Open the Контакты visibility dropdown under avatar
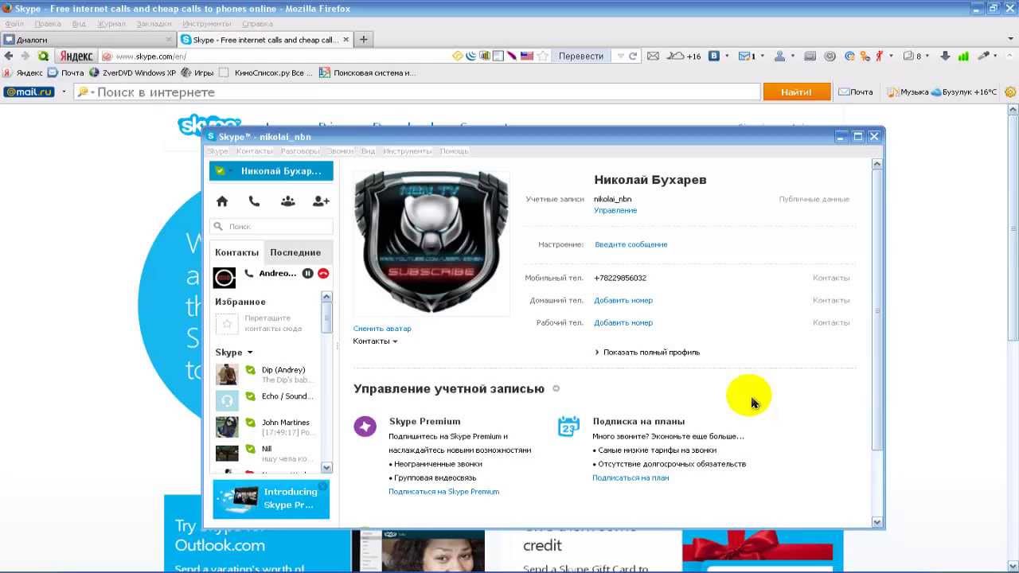 375,341
